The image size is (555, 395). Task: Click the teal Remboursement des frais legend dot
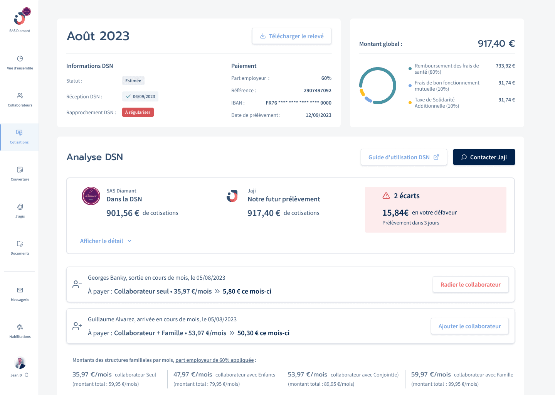[410, 69]
